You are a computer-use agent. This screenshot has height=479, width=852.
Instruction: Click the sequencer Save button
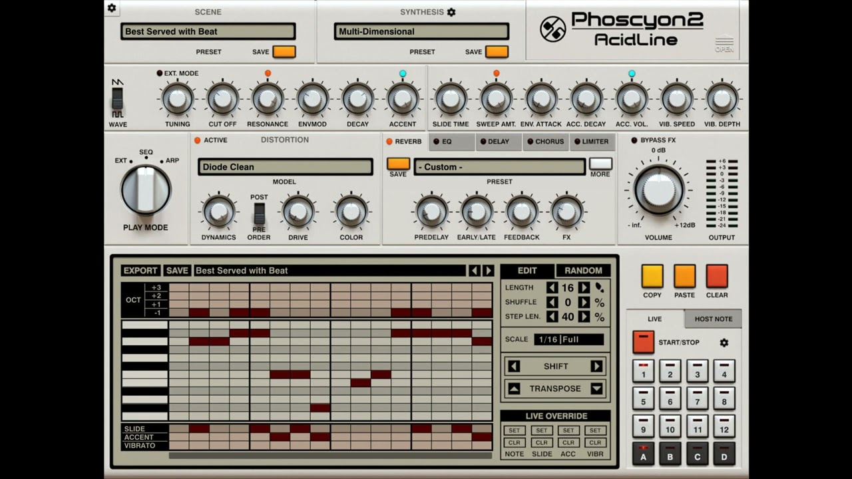pyautogui.click(x=177, y=271)
